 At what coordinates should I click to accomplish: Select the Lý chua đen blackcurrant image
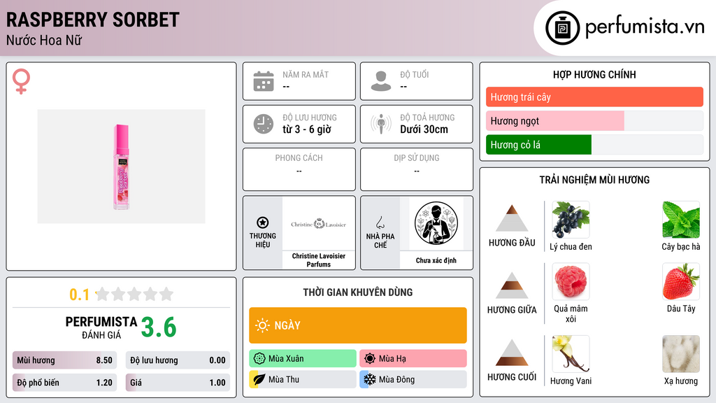(571, 220)
